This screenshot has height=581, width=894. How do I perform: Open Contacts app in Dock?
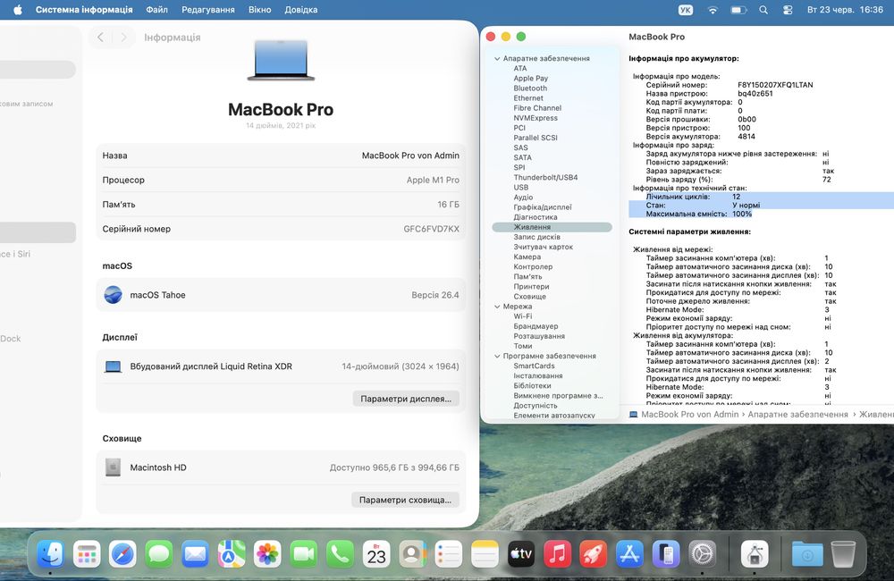pyautogui.click(x=412, y=553)
